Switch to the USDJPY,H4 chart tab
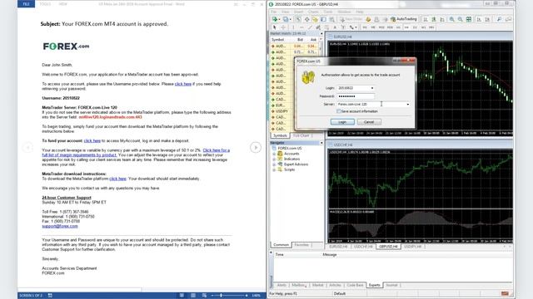Screen dimensions: 533x299 coord(413,247)
